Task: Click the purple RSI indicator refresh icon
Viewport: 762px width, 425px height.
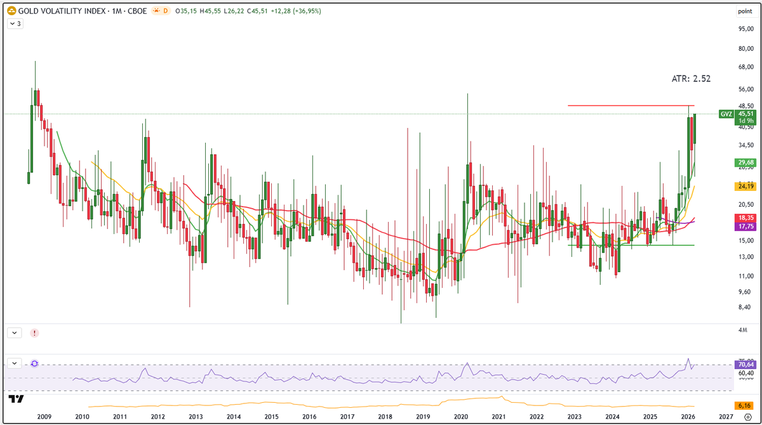Action: [x=34, y=363]
